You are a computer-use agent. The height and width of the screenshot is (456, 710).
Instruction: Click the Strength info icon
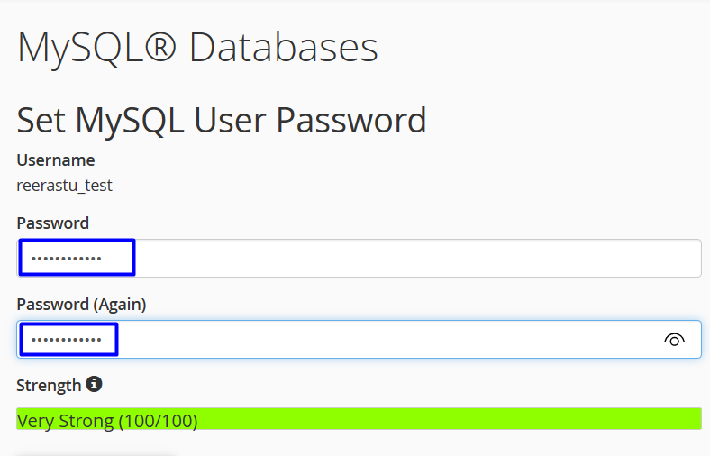tap(94, 385)
